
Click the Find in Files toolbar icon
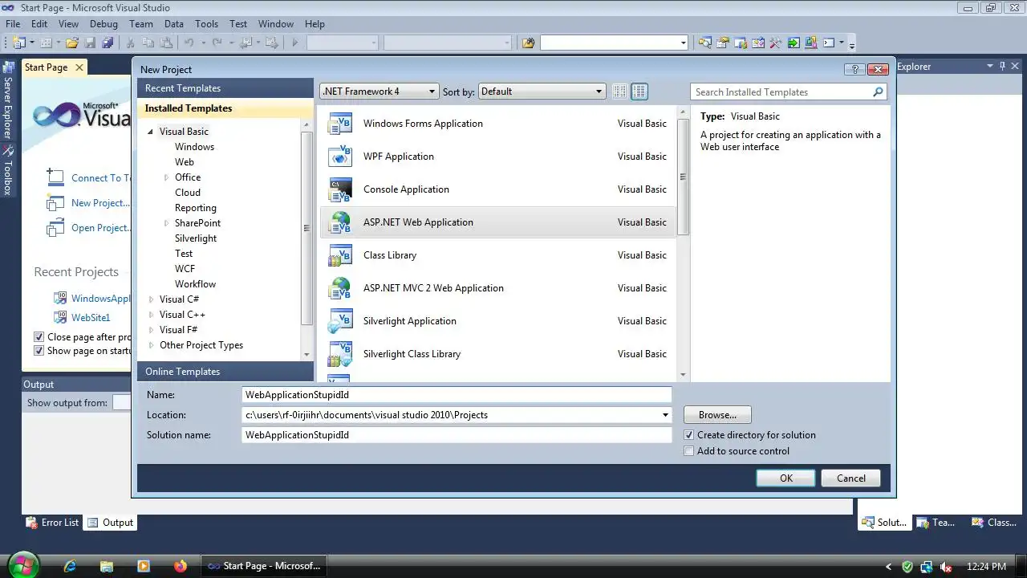tap(528, 43)
